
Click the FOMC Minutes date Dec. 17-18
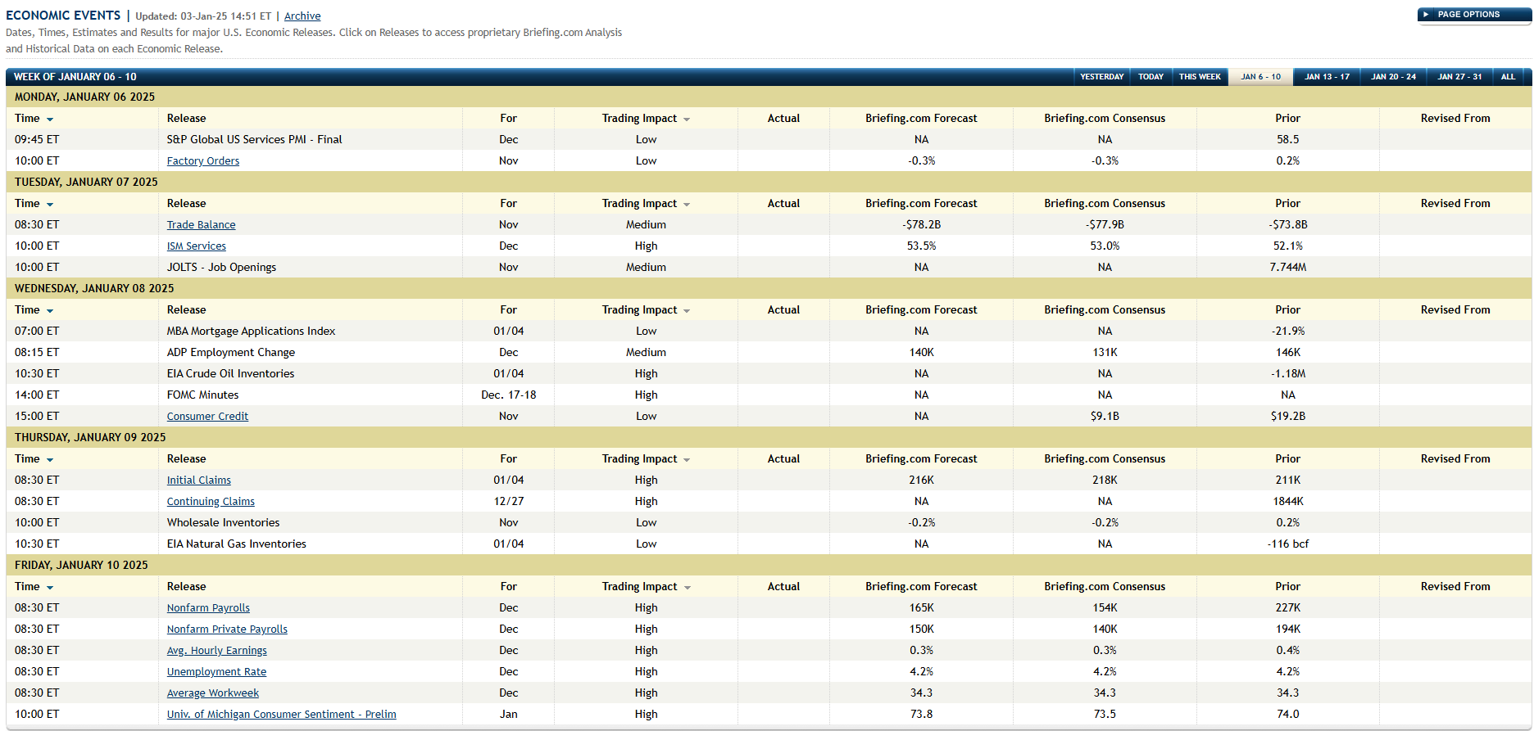pyautogui.click(x=509, y=395)
